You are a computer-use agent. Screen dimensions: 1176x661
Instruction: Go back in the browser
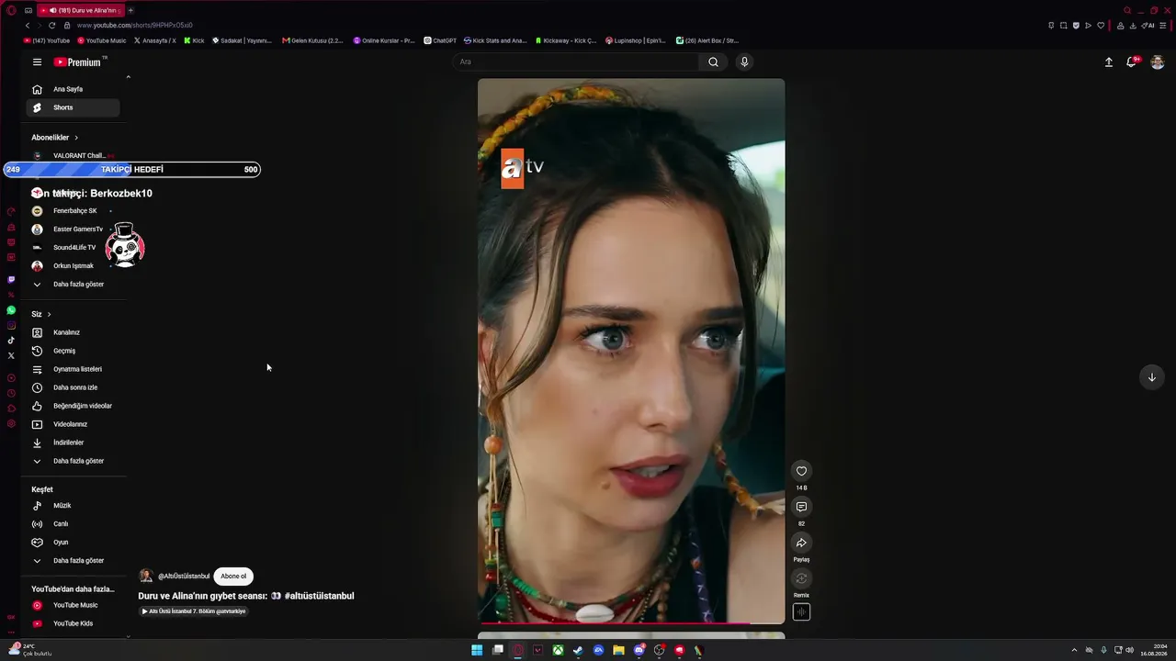click(x=28, y=26)
